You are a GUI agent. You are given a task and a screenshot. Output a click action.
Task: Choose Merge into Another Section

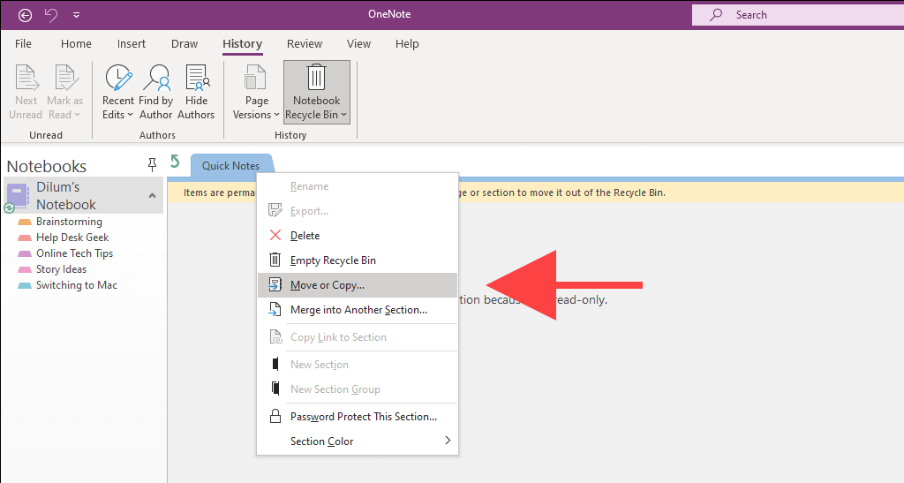[358, 310]
